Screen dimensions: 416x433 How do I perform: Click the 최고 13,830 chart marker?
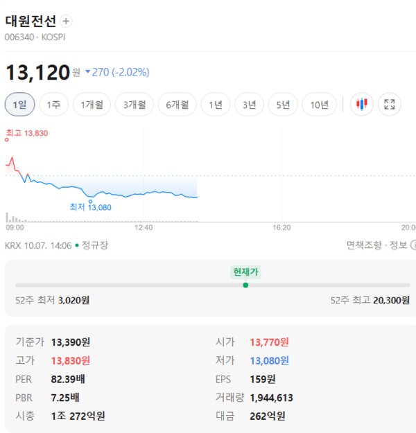tap(7, 140)
